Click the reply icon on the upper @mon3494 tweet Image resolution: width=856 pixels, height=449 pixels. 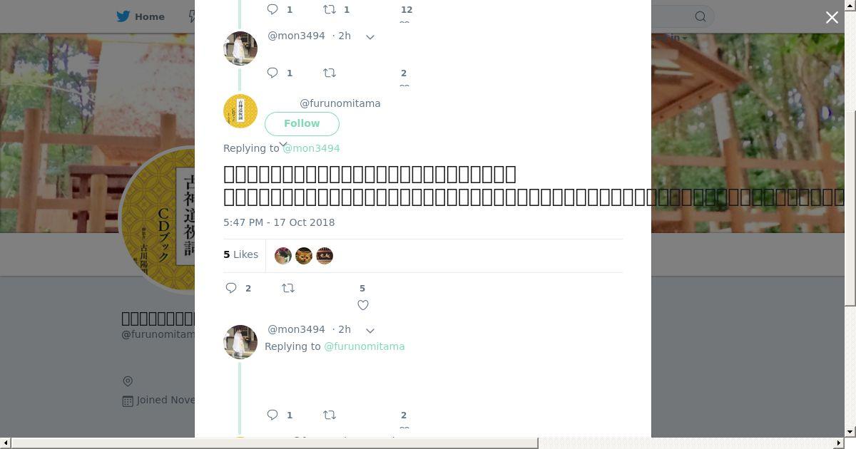coord(272,73)
